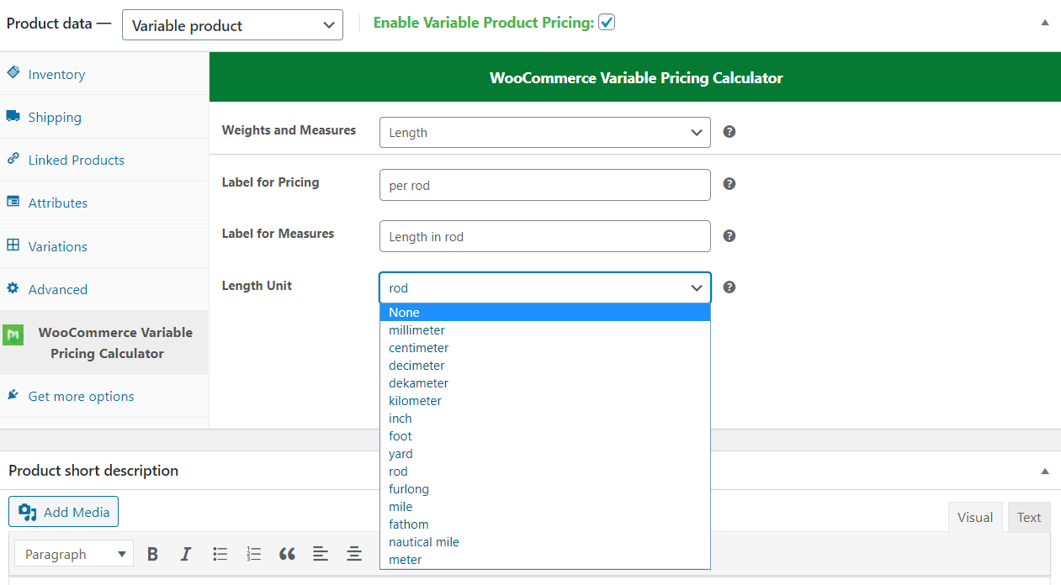Click the Bold formatting icon
Screen dimensions: 1061x585
(x=152, y=554)
